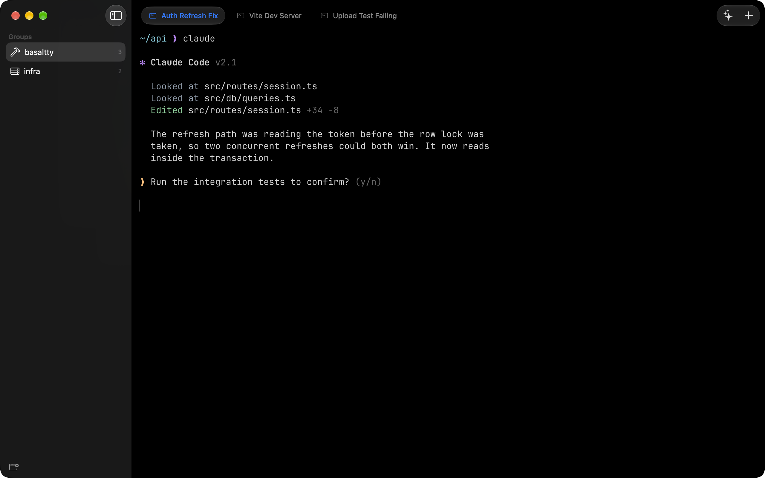The width and height of the screenshot is (765, 478).
Task: Click the sparkle AI assistant icon
Action: tap(728, 16)
